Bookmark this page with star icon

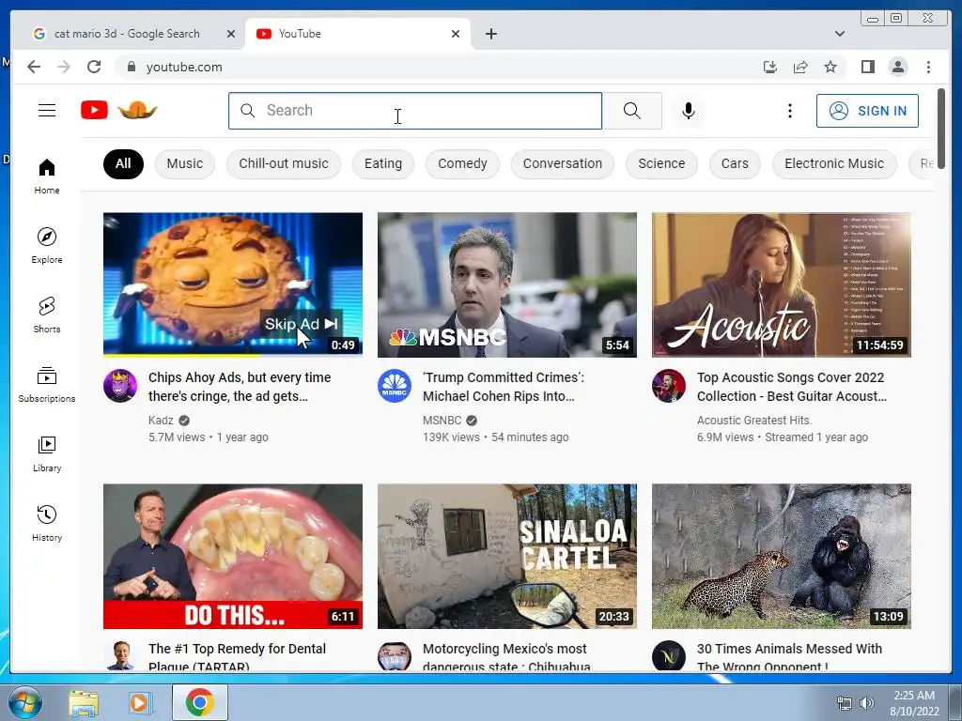tap(830, 67)
